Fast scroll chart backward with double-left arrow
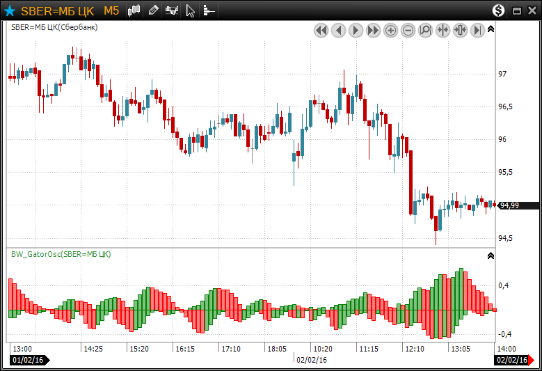 (321, 31)
